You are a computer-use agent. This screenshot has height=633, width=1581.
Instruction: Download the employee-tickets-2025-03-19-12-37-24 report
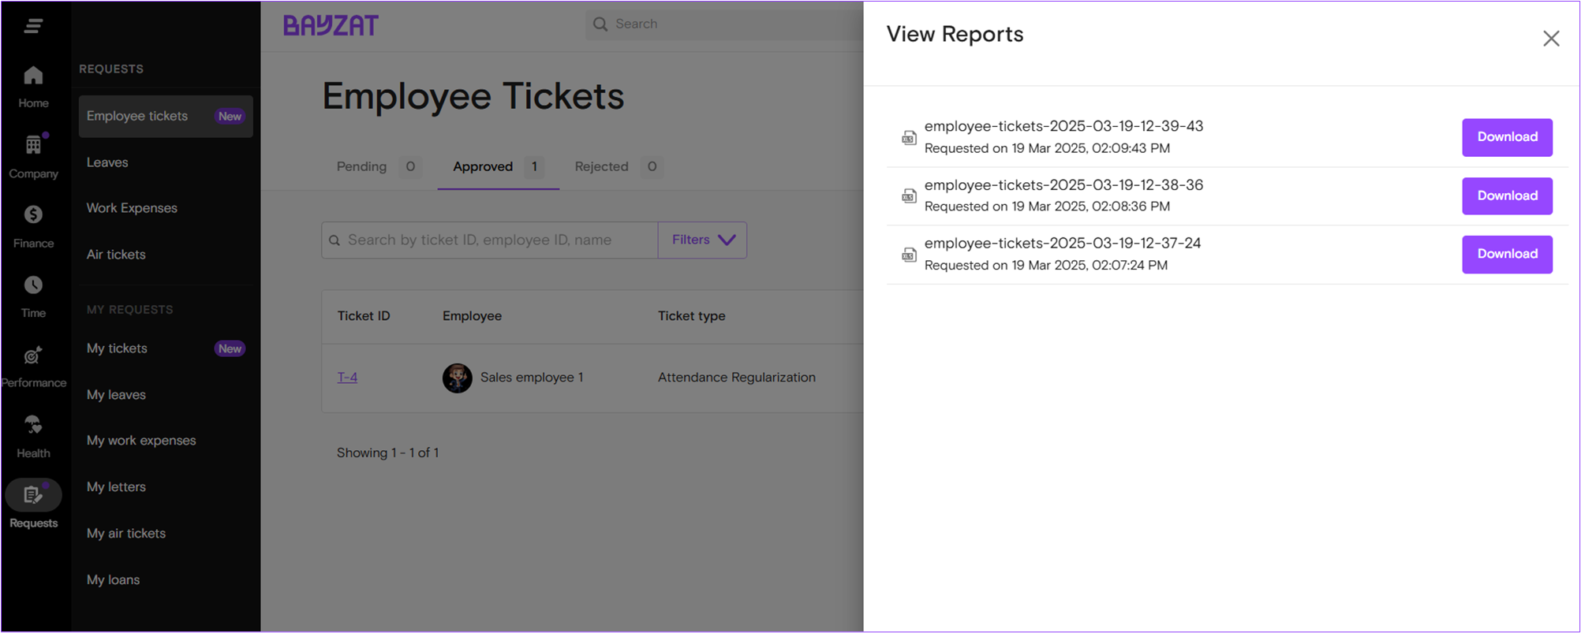(x=1506, y=254)
